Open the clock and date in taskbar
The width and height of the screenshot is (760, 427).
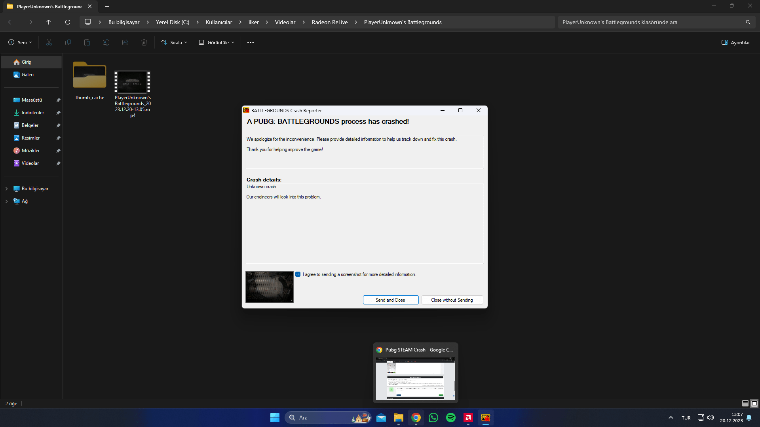731,418
